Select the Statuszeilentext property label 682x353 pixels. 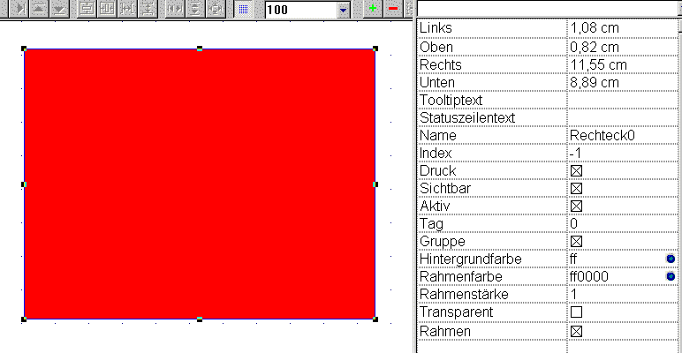tap(467, 117)
